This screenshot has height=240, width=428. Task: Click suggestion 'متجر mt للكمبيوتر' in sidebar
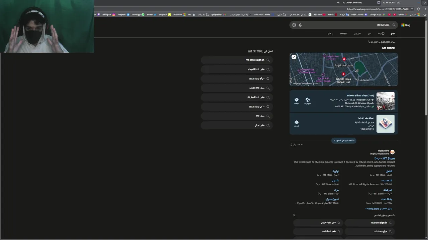(x=237, y=69)
